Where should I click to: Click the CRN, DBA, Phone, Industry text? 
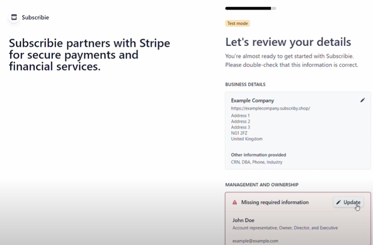pos(257,162)
